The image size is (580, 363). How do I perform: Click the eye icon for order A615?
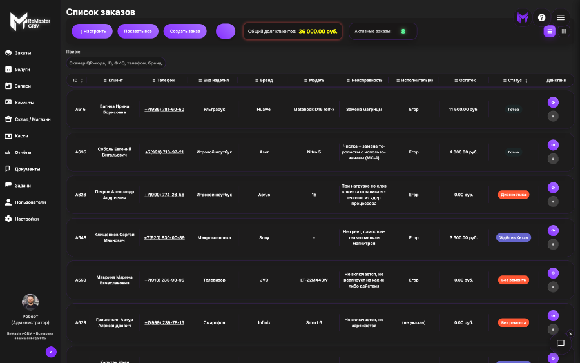click(x=553, y=103)
